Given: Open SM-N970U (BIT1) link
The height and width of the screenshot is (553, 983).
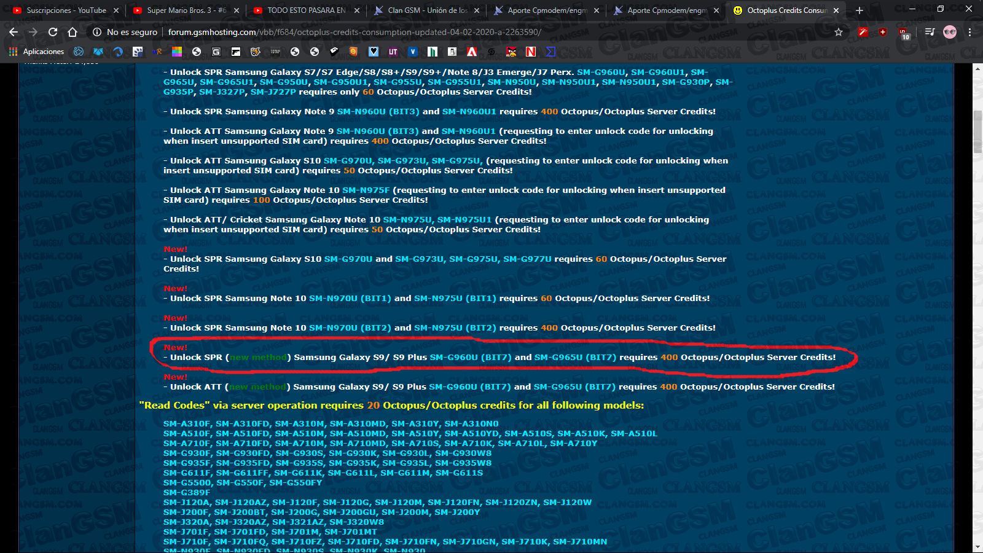Looking at the screenshot, I should [x=350, y=299].
